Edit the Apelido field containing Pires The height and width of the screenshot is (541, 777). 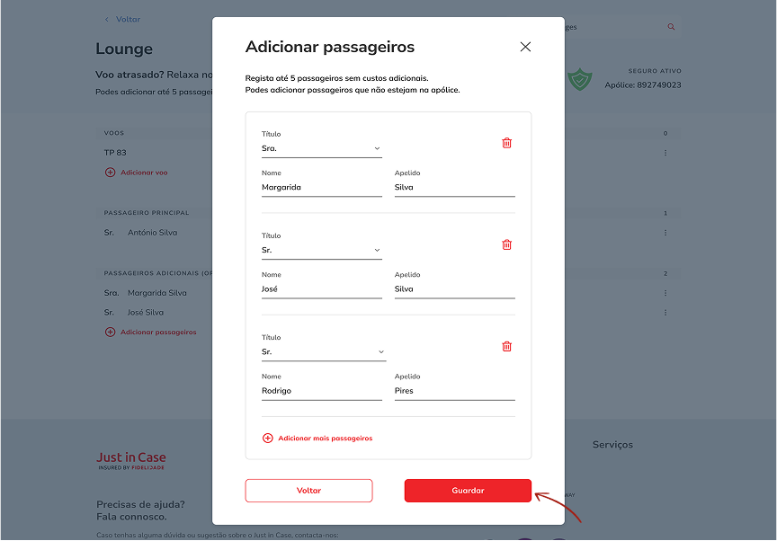tap(454, 391)
